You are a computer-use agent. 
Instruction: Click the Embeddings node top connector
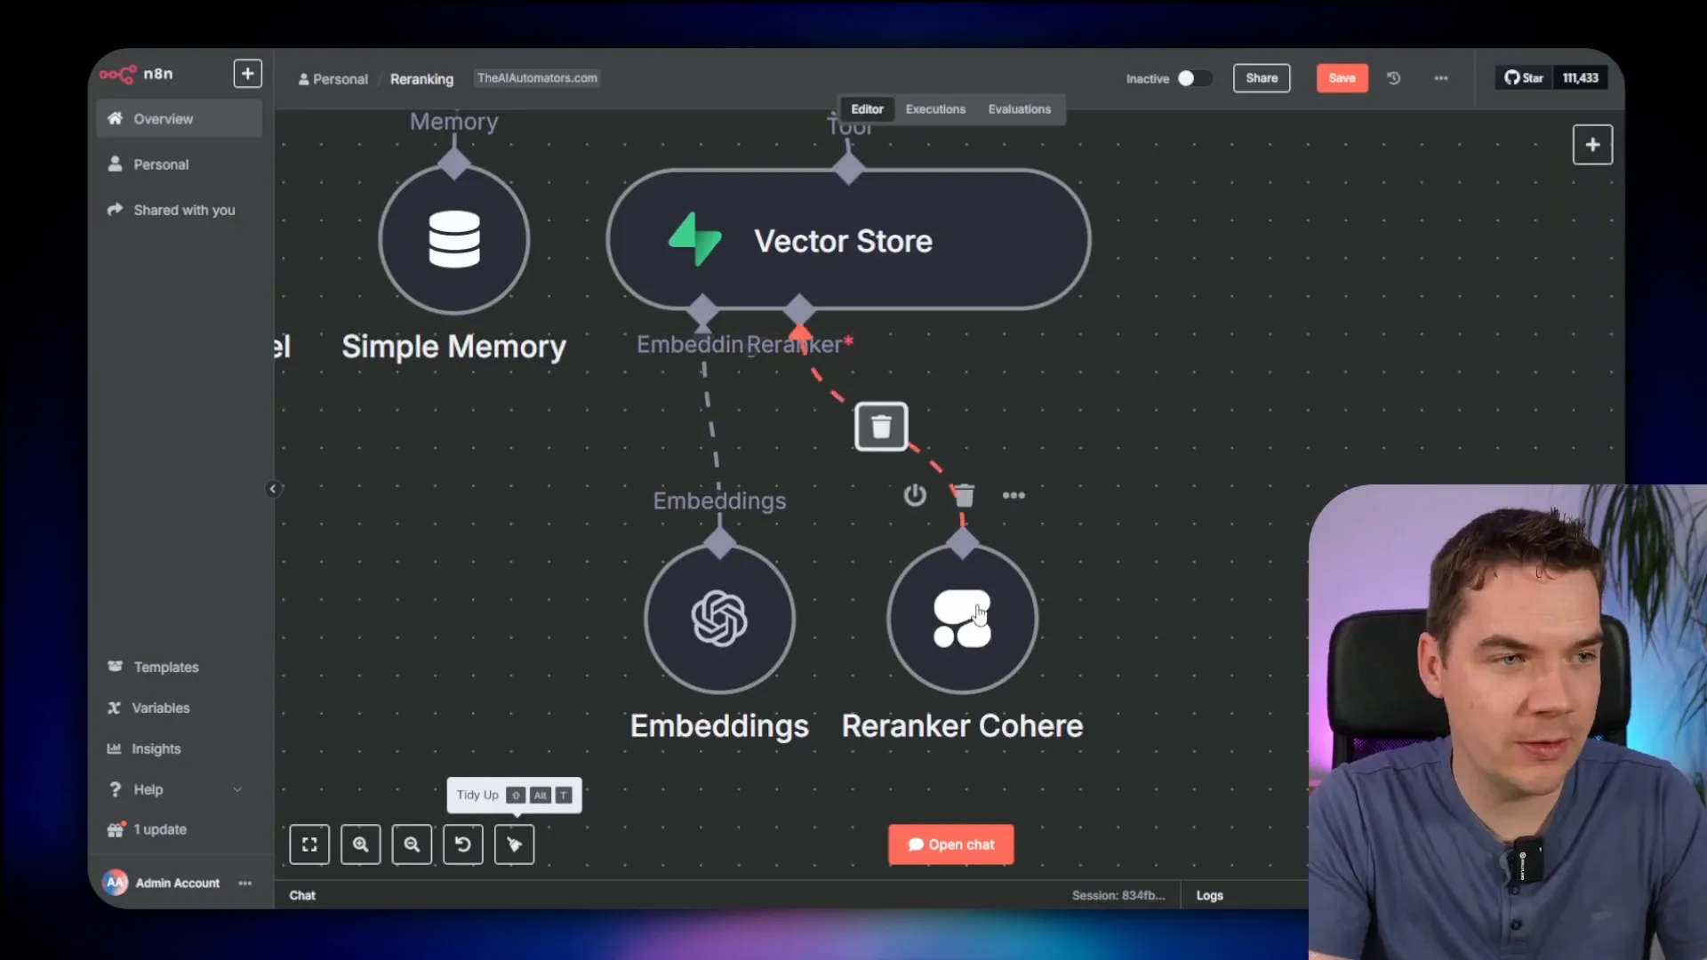pyautogui.click(x=719, y=542)
